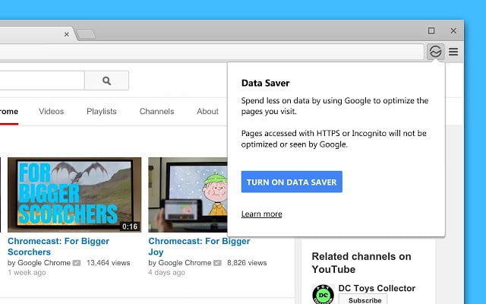Click the DC Toys Collector channel avatar
This screenshot has width=486, height=304.
point(323,294)
